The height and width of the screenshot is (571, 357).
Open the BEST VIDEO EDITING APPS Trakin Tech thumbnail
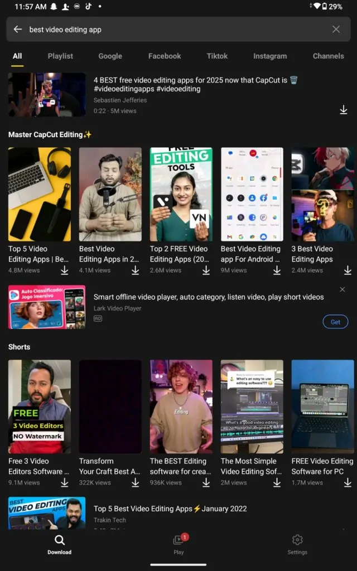(x=47, y=513)
